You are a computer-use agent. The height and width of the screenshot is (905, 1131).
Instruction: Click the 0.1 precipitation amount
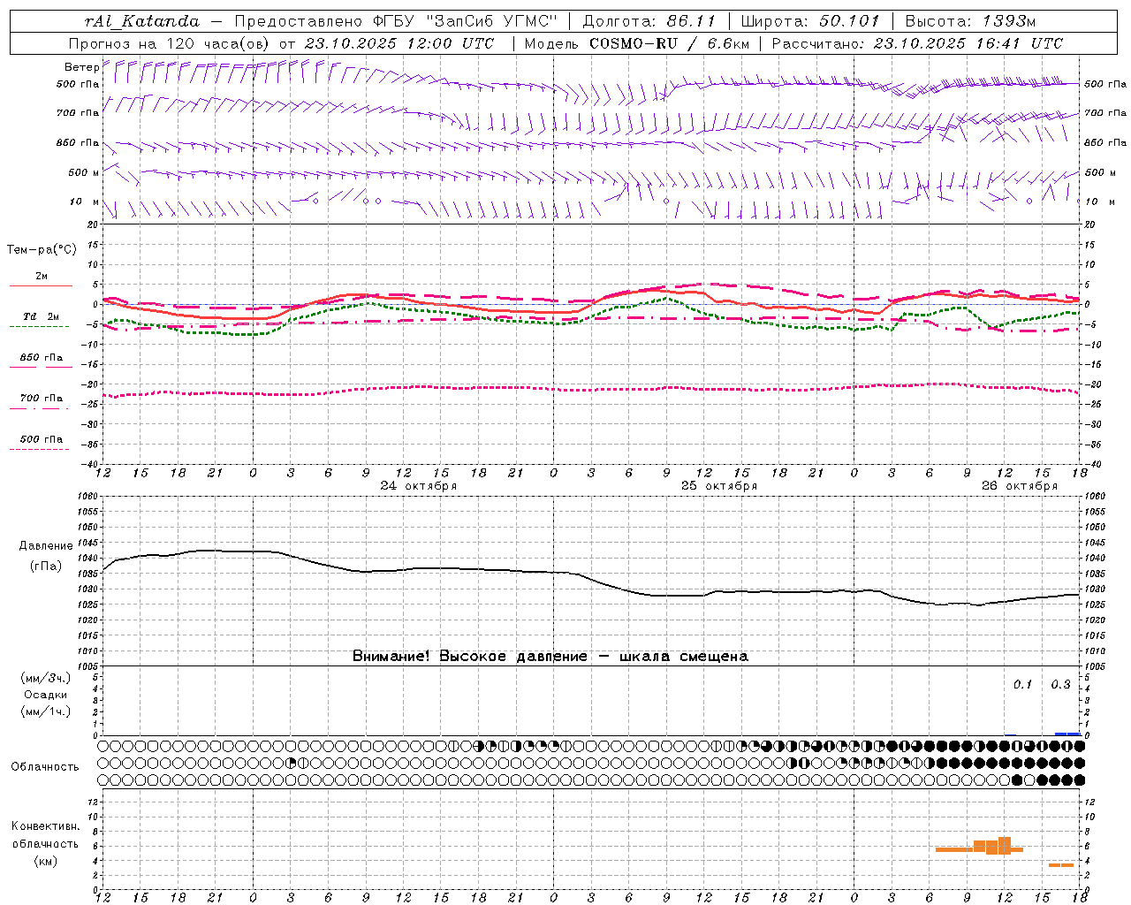click(1022, 685)
